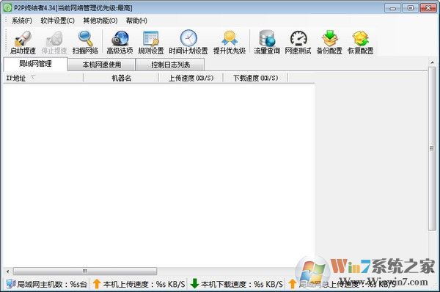Open the 其他功能(O) menu
This screenshot has width=440, height=292.
coord(100,21)
